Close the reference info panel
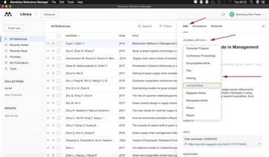Image resolution: width=269 pixels, height=157 pixels. click(x=263, y=26)
